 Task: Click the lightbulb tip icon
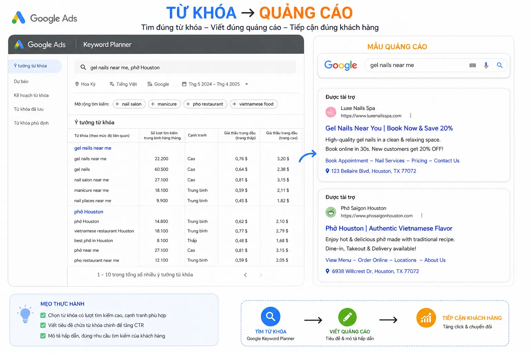(25, 314)
